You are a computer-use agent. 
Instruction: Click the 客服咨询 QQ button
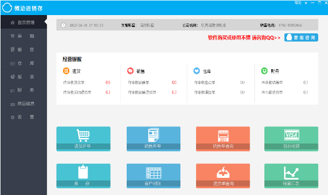pos(301,37)
